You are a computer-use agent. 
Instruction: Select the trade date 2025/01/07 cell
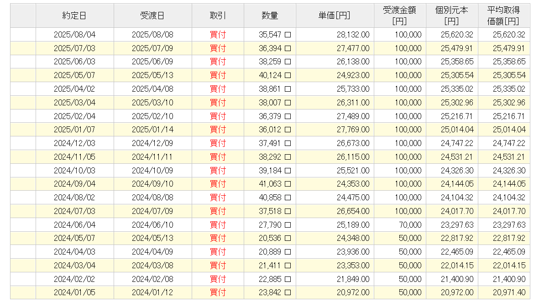coord(74,130)
